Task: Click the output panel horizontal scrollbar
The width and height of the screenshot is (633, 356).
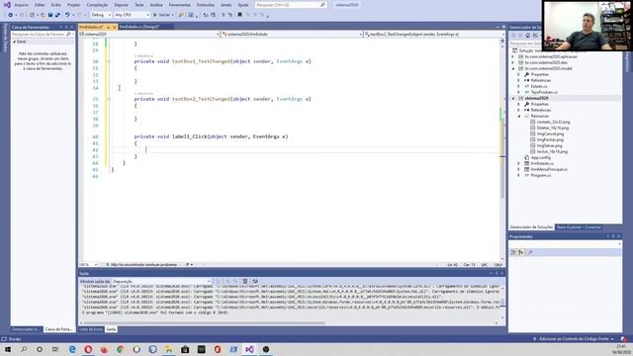Action: click(204, 323)
